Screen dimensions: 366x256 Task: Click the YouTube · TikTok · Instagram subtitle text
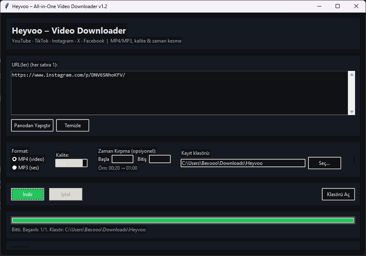97,41
